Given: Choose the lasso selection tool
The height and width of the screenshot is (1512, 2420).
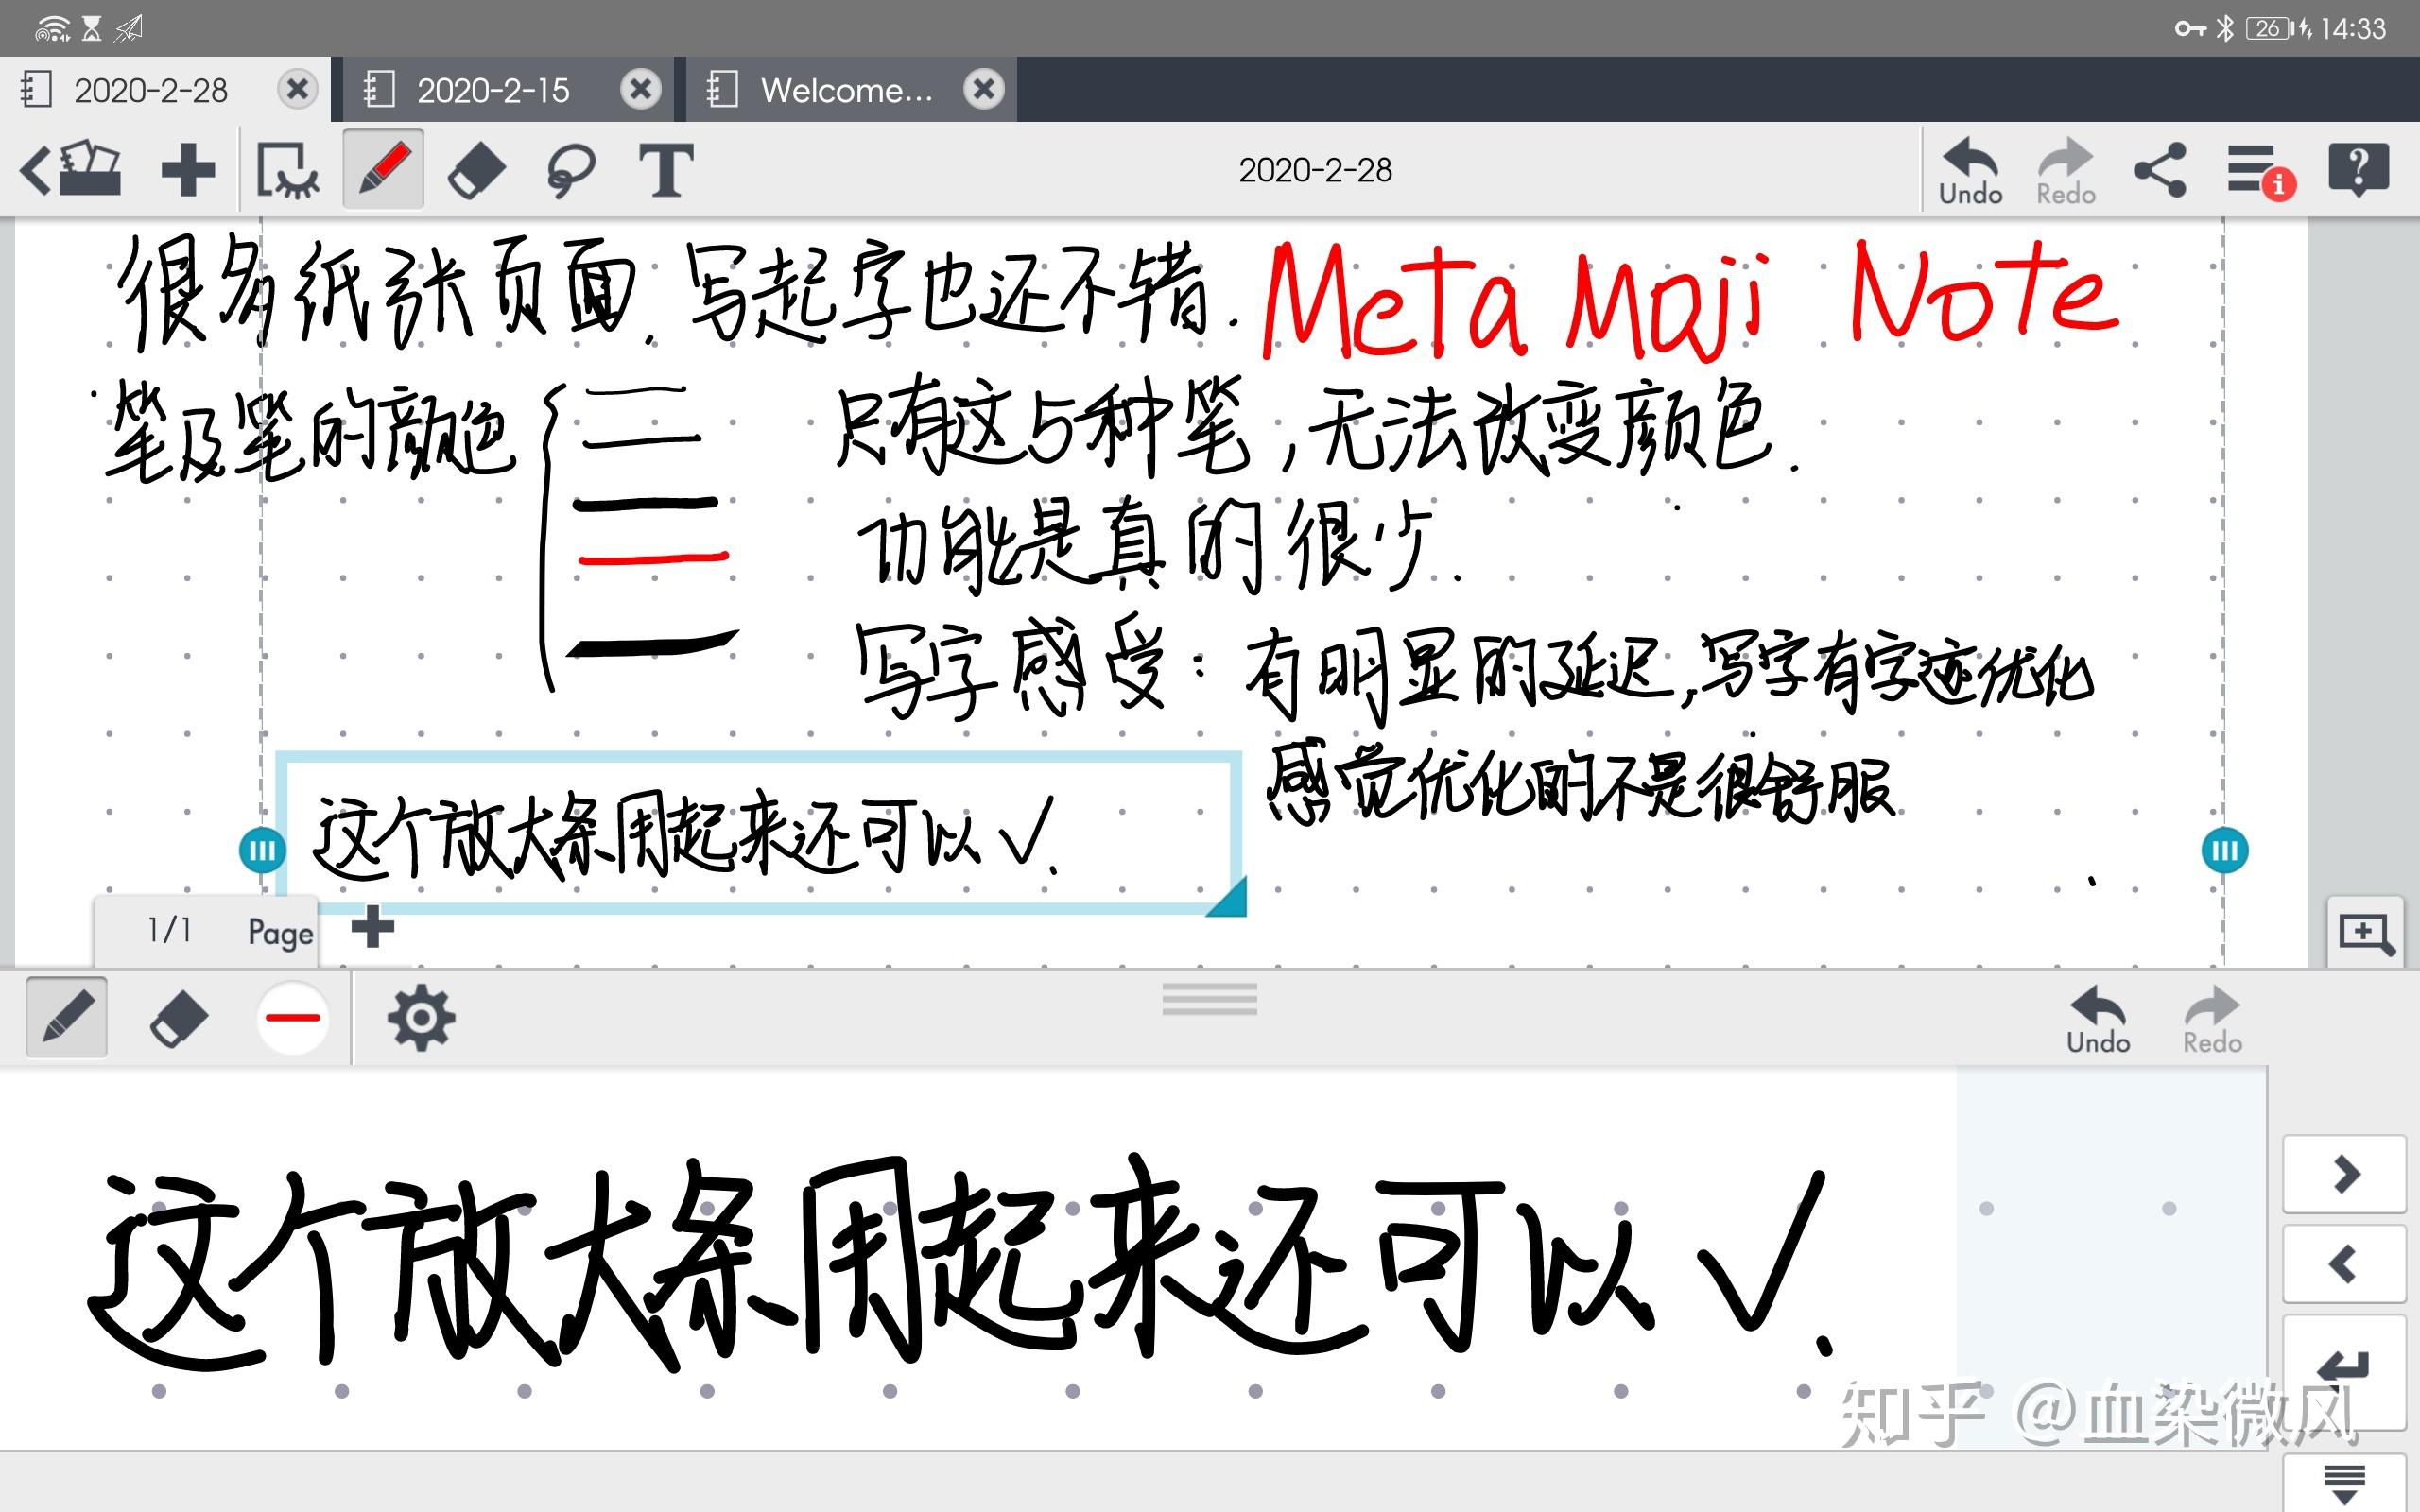Looking at the screenshot, I should (571, 171).
